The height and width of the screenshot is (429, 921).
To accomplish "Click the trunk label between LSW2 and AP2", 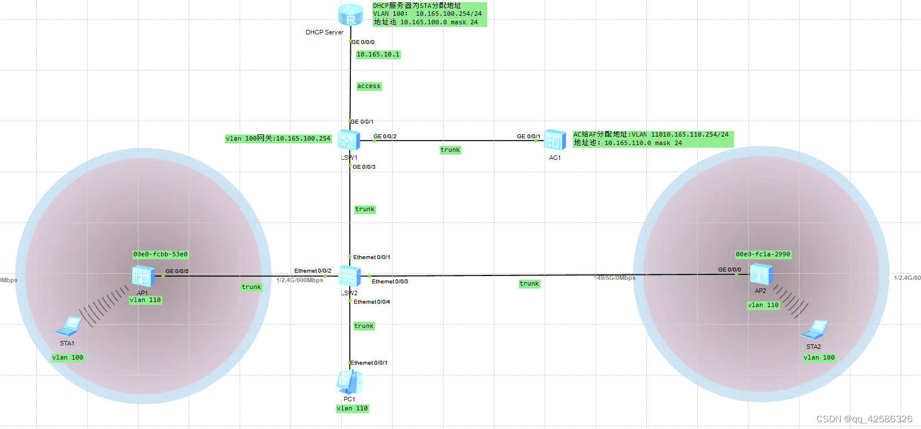I will pyautogui.click(x=529, y=284).
